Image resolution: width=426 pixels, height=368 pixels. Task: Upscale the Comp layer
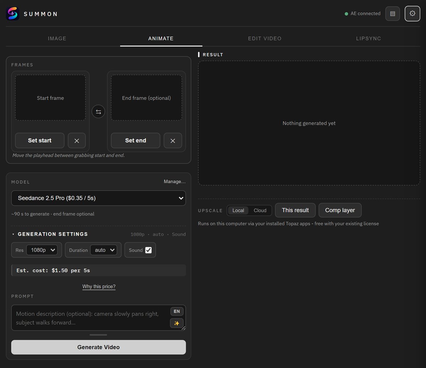(340, 210)
